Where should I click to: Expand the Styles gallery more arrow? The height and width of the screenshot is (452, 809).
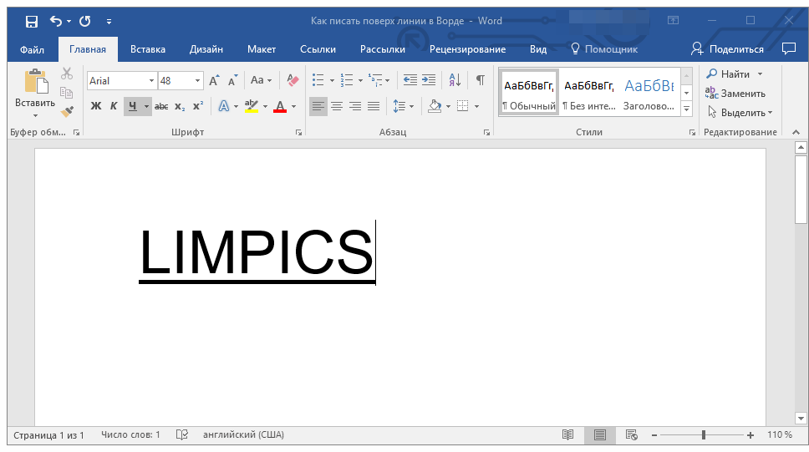coord(686,109)
